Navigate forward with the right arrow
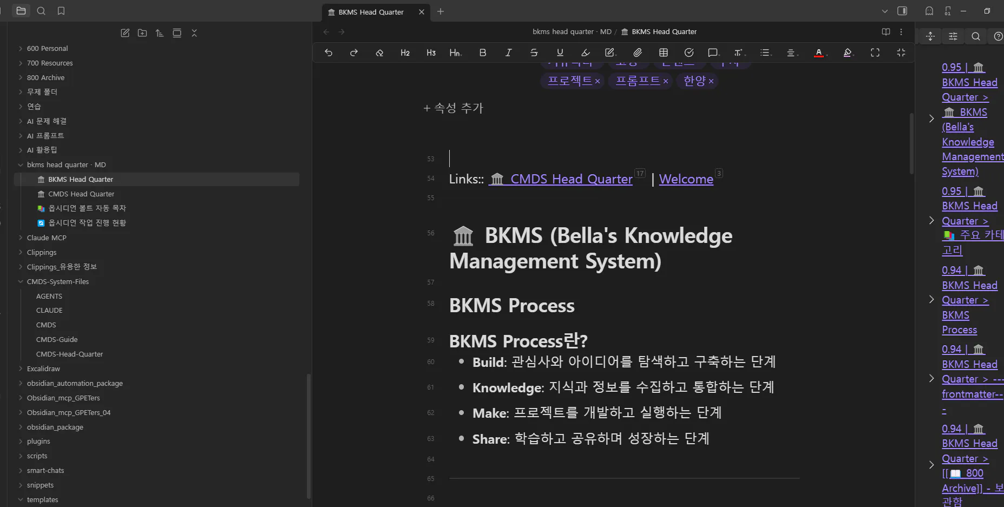The image size is (1004, 507). [342, 32]
